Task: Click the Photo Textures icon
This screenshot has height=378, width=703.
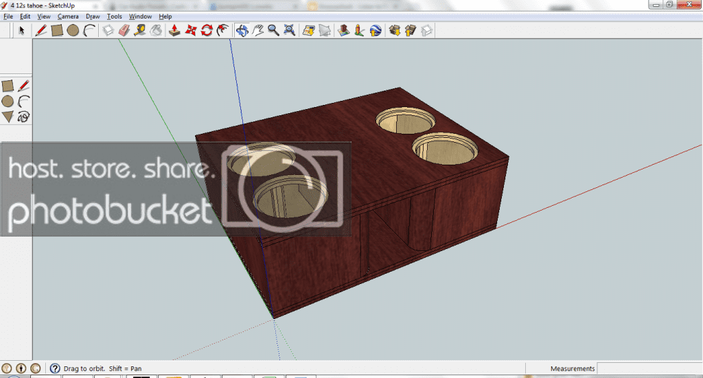Action: pyautogui.click(x=359, y=30)
